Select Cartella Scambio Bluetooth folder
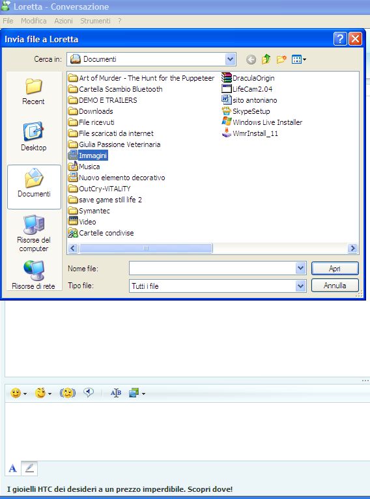Viewport: 370px width, 499px height. click(115, 89)
